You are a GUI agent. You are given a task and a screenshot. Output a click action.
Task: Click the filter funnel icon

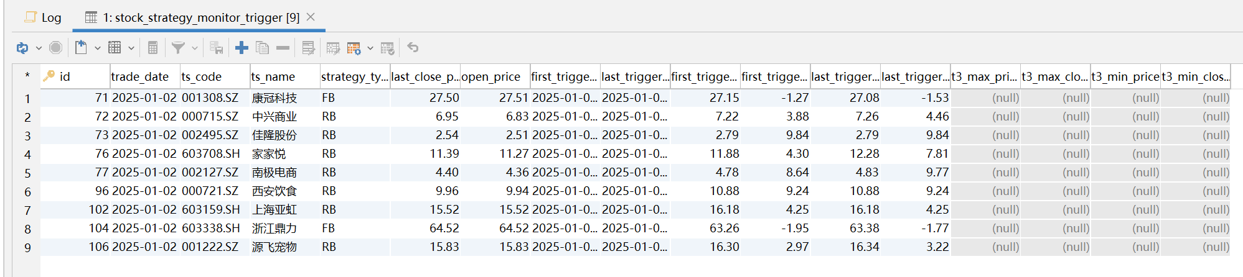pyautogui.click(x=178, y=48)
